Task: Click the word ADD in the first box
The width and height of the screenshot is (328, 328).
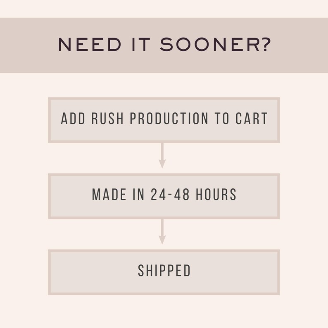Action: pos(73,119)
